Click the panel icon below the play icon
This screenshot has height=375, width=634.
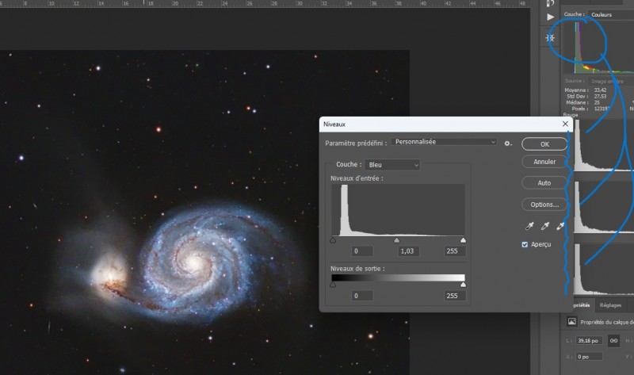tap(550, 38)
